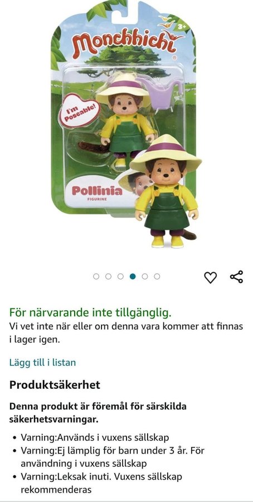Tap the heart wishlist icon

tap(211, 277)
